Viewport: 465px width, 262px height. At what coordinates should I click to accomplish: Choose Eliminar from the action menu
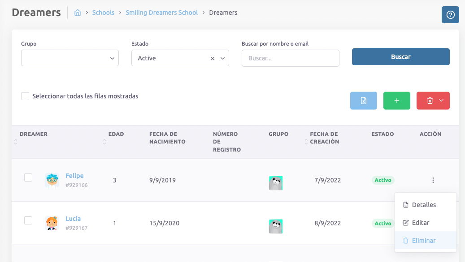[x=424, y=241]
